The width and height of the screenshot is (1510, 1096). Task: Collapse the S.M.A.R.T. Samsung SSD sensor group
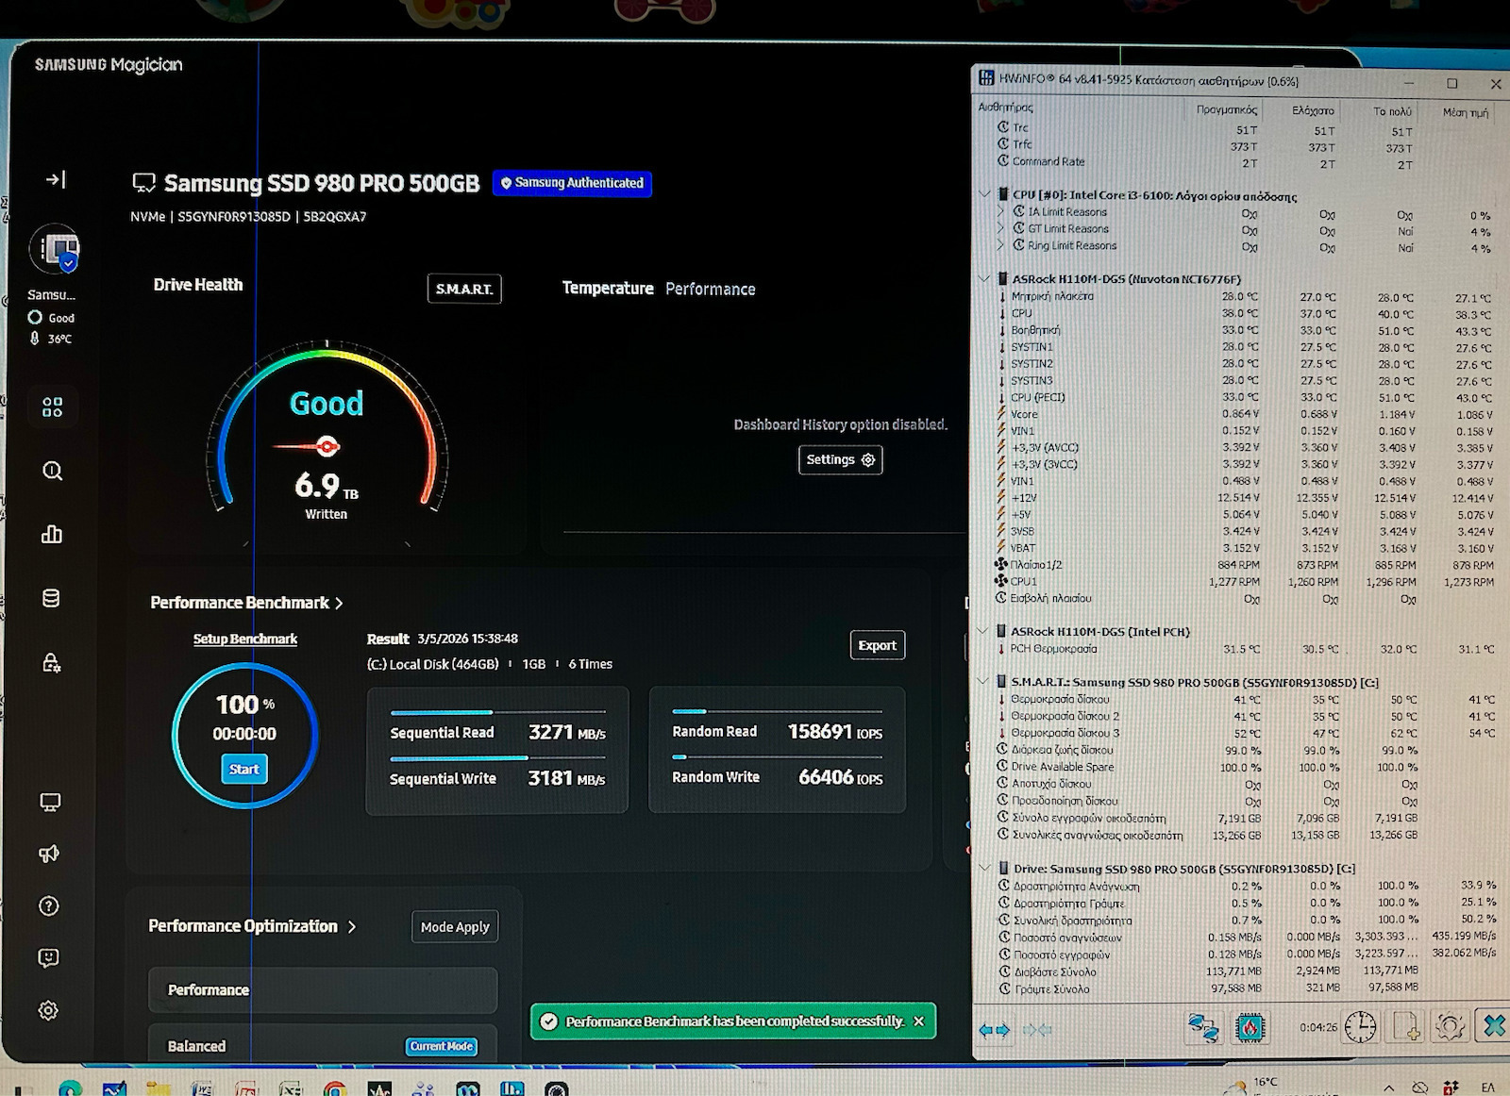pos(984,681)
